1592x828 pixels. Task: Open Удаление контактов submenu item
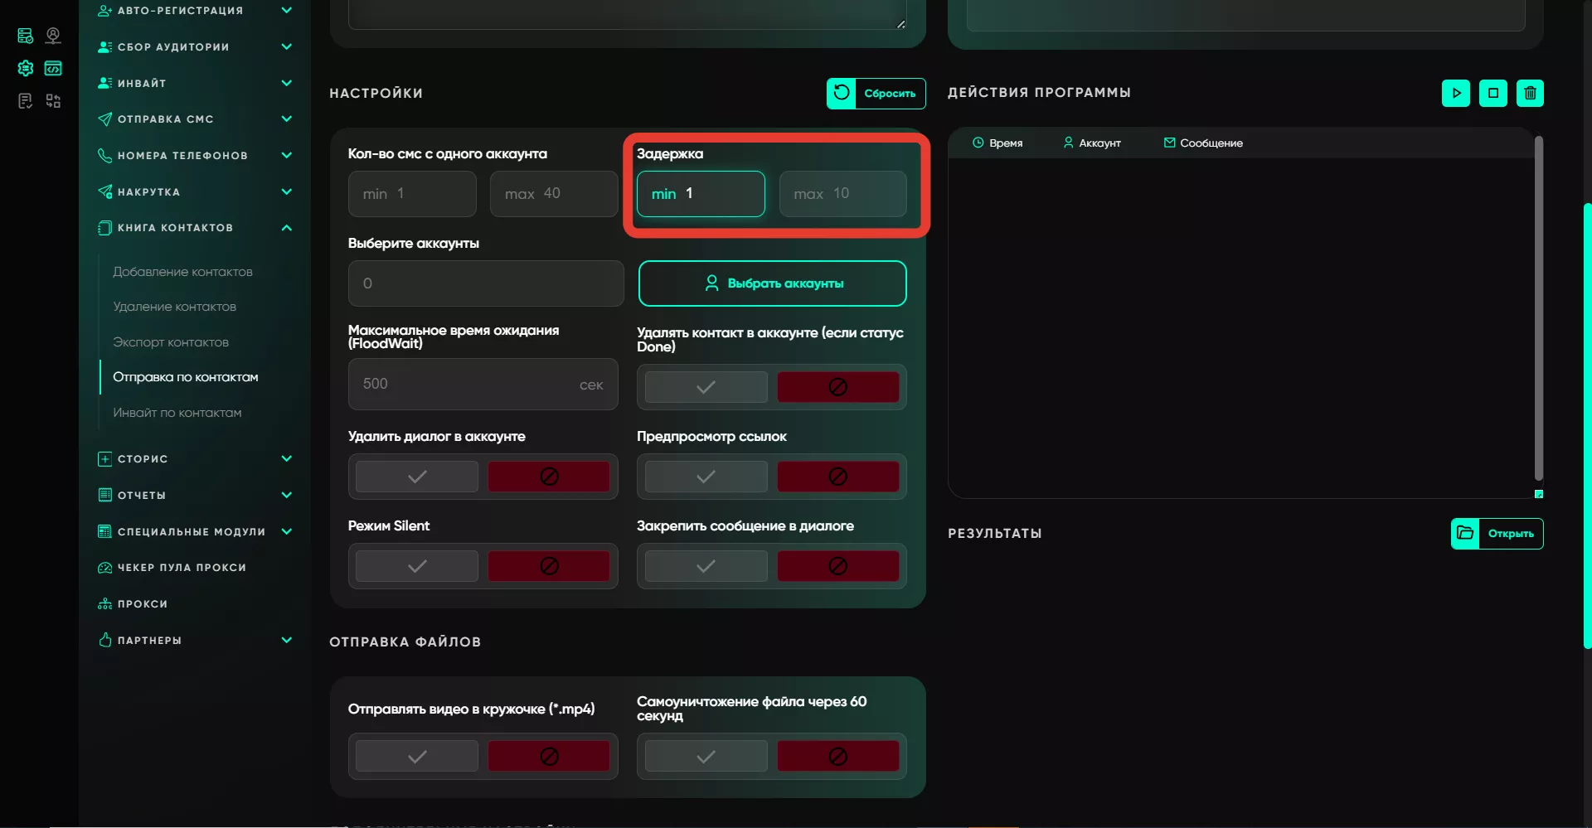[174, 307]
